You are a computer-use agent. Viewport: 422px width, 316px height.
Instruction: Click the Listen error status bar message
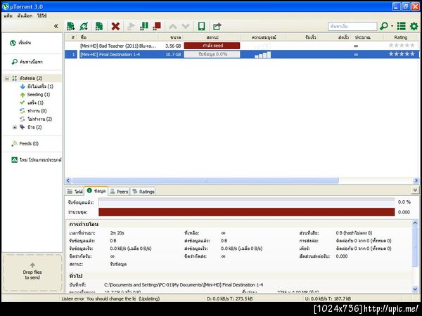point(110,298)
